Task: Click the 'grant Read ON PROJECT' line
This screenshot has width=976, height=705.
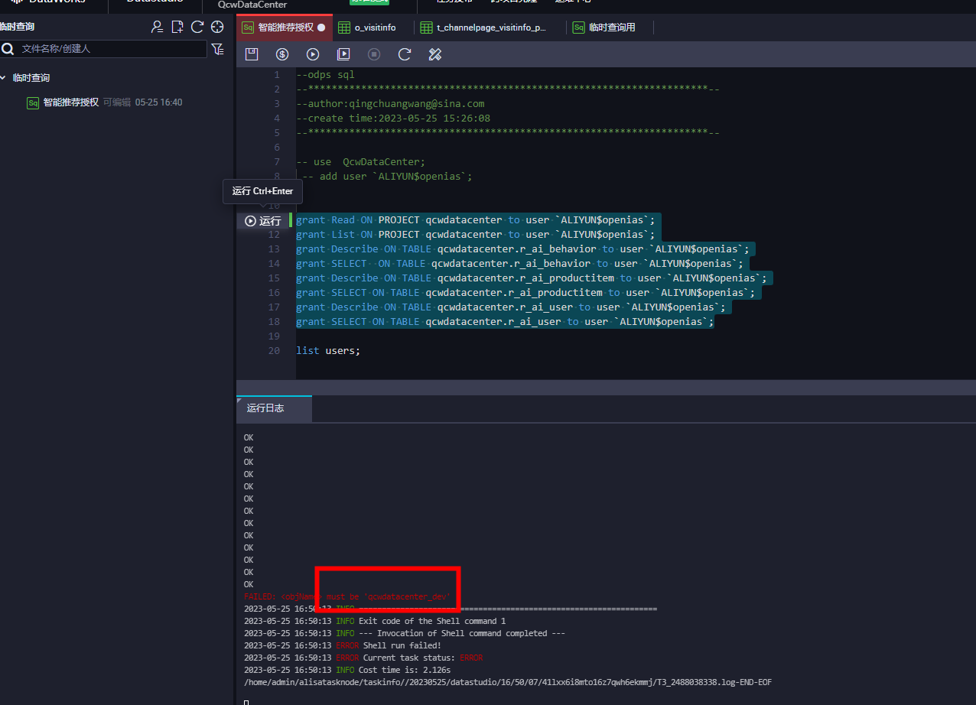Action: [x=476, y=220]
